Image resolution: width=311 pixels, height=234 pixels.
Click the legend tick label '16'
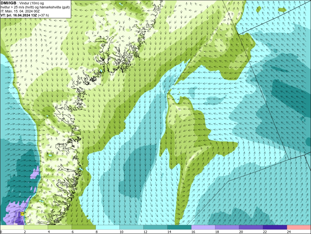(x=193, y=232)
